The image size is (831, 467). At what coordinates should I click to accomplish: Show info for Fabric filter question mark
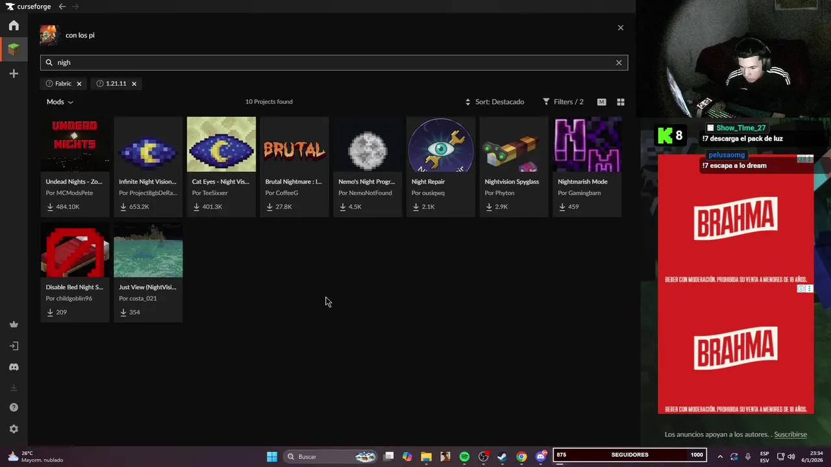tap(49, 84)
